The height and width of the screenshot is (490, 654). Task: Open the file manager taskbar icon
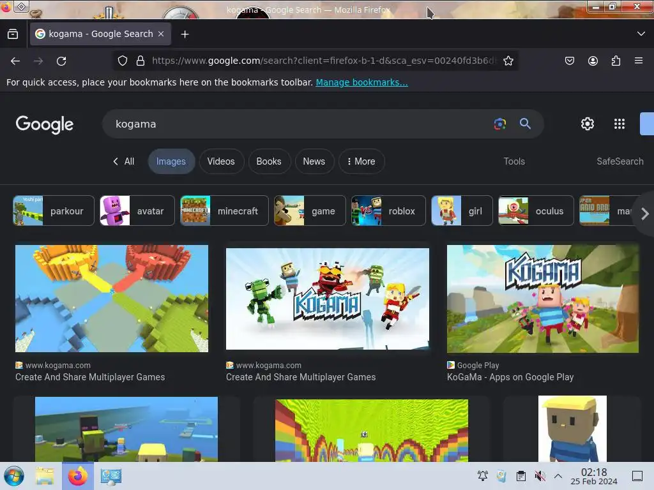point(45,476)
